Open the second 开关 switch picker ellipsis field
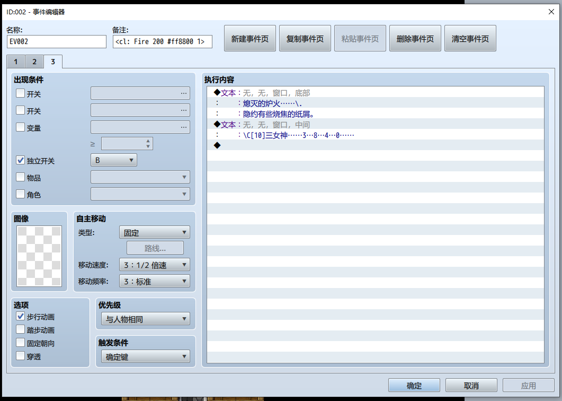 pos(140,110)
